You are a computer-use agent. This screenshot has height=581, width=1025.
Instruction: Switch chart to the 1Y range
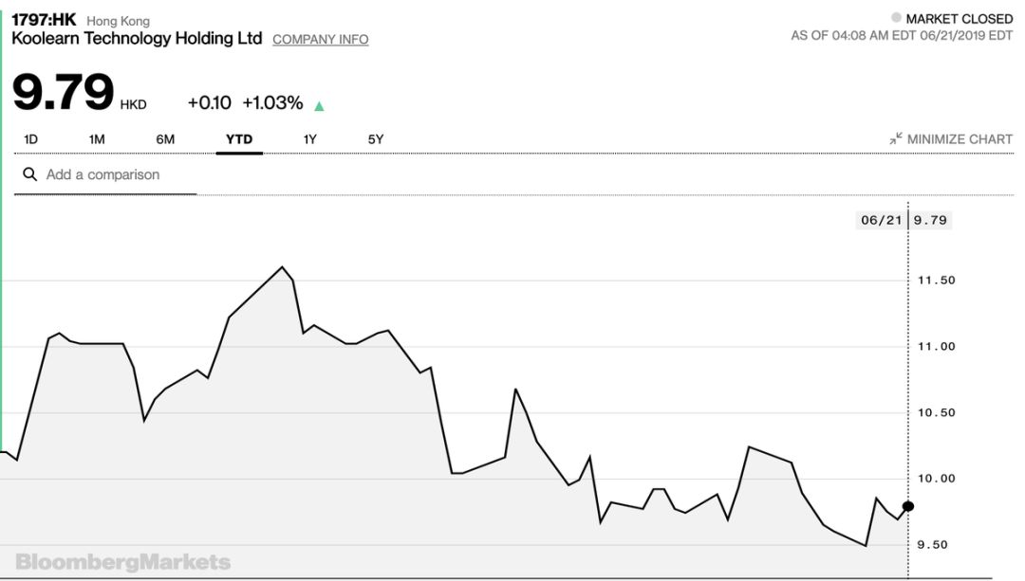309,139
